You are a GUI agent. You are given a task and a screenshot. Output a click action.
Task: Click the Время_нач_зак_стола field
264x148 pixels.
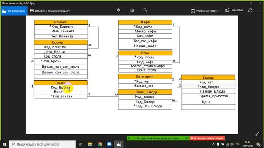tap(61, 67)
